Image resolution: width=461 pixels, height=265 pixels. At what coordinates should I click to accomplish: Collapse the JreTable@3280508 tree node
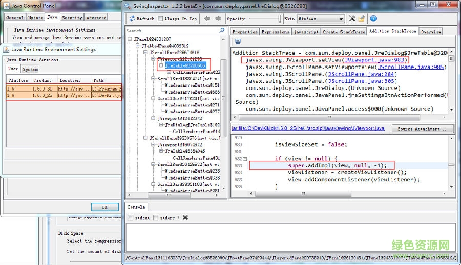point(161,66)
